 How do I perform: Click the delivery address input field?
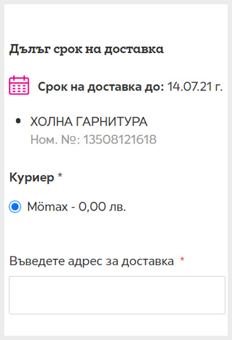click(117, 295)
